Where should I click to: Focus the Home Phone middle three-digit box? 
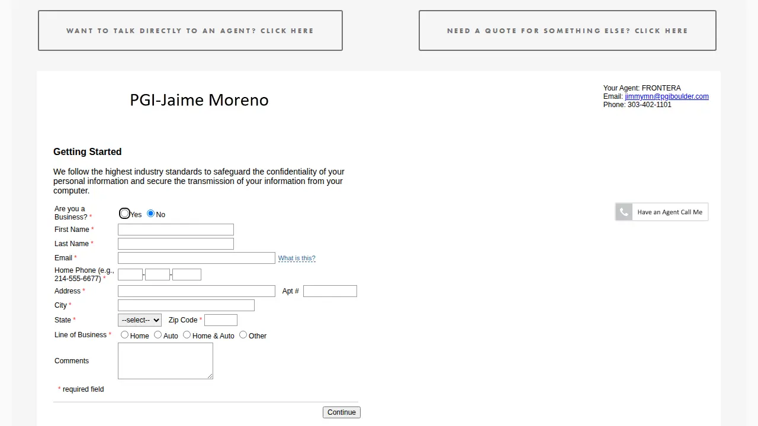click(x=158, y=275)
